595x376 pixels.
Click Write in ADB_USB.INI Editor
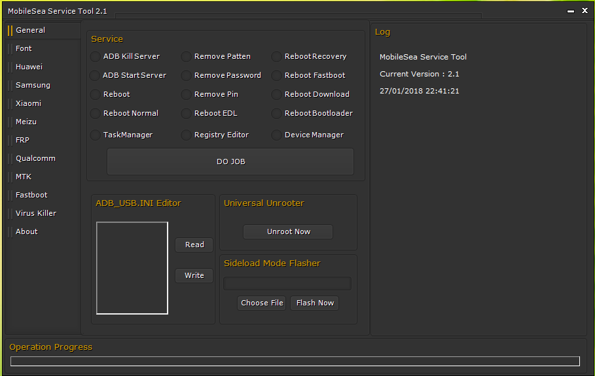click(194, 275)
